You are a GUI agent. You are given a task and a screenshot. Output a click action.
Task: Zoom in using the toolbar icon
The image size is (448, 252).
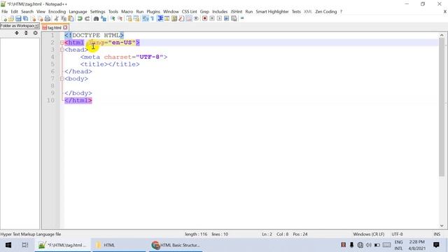point(113,19)
